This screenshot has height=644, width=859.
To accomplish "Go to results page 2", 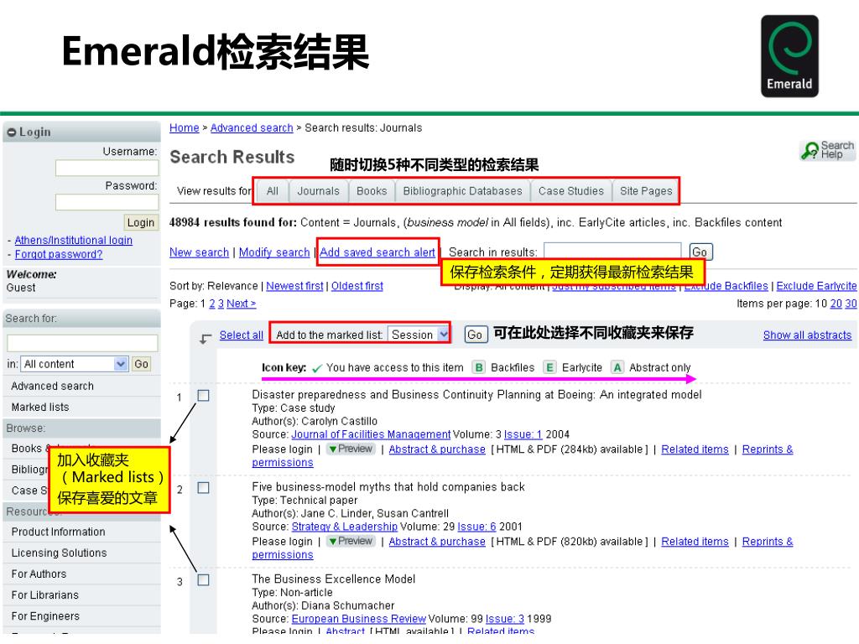I will (x=212, y=304).
